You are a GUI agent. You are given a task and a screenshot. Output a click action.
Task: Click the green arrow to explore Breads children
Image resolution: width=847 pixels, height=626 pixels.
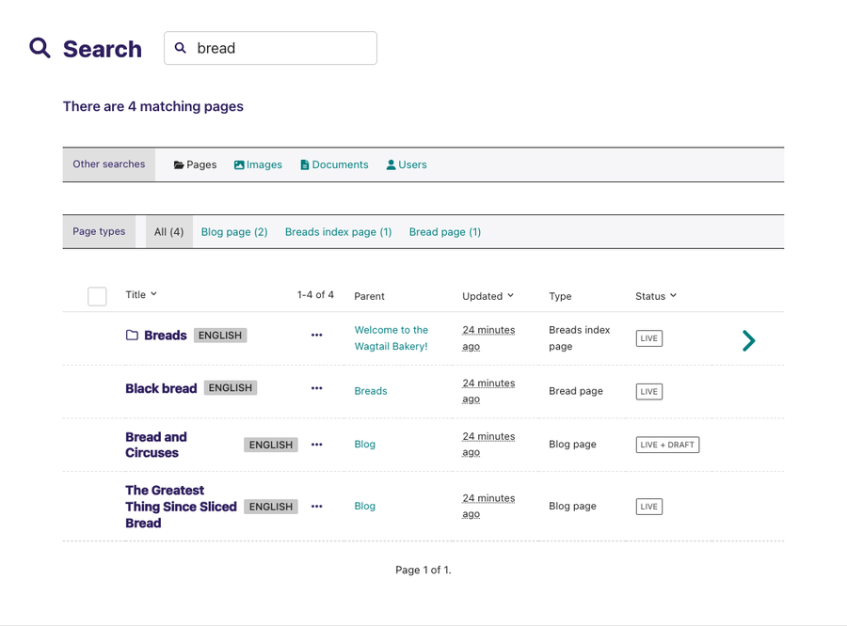point(748,340)
